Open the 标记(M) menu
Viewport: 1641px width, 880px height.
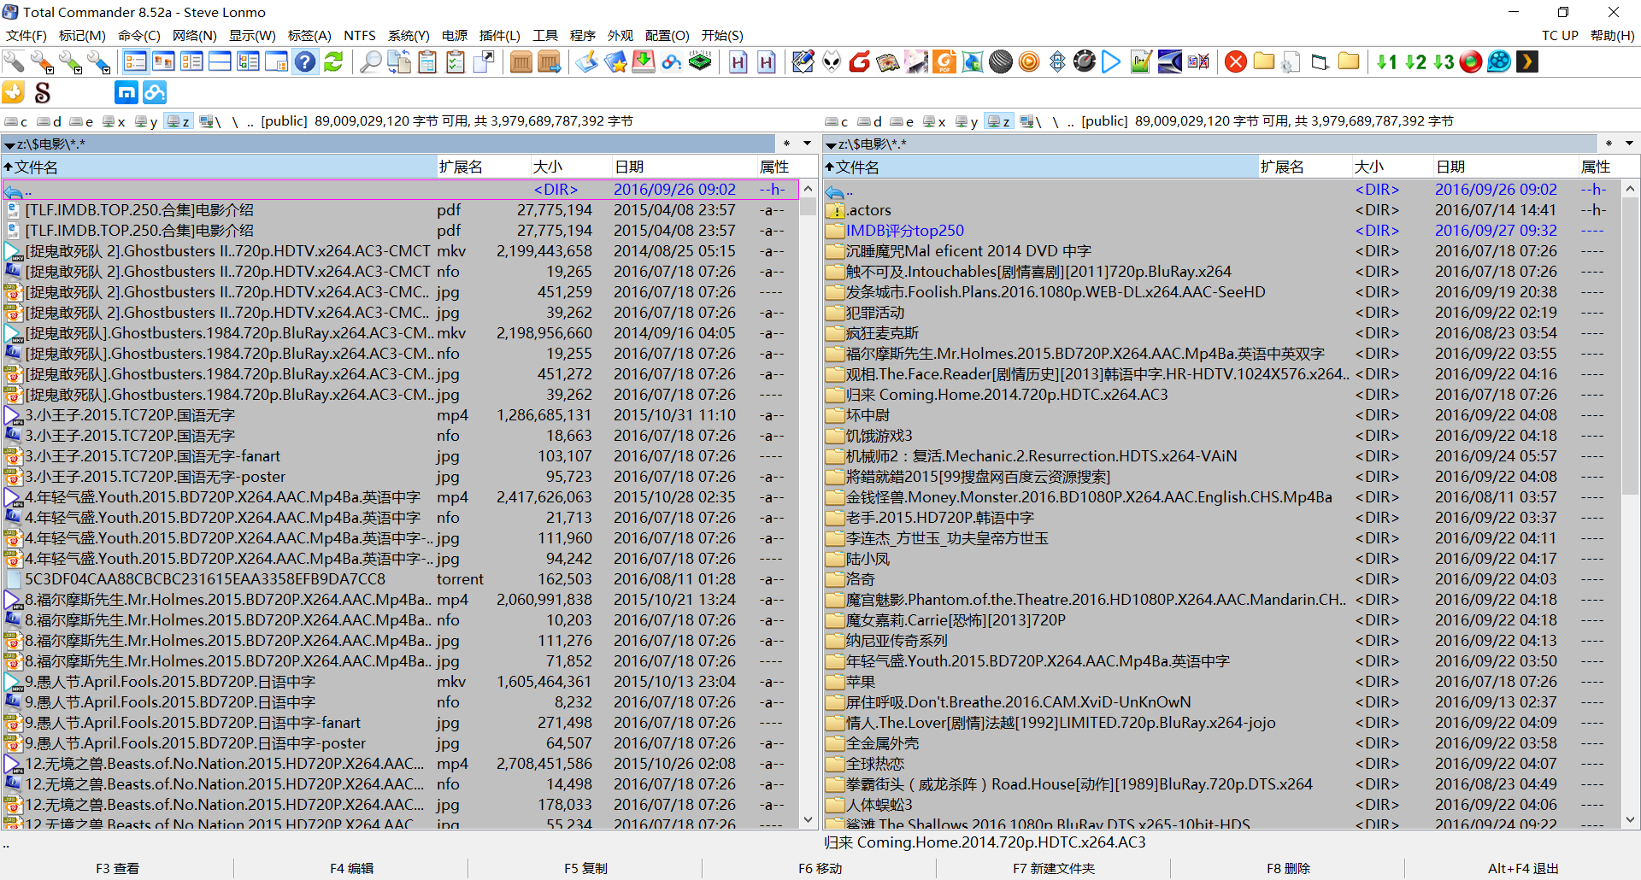[82, 35]
